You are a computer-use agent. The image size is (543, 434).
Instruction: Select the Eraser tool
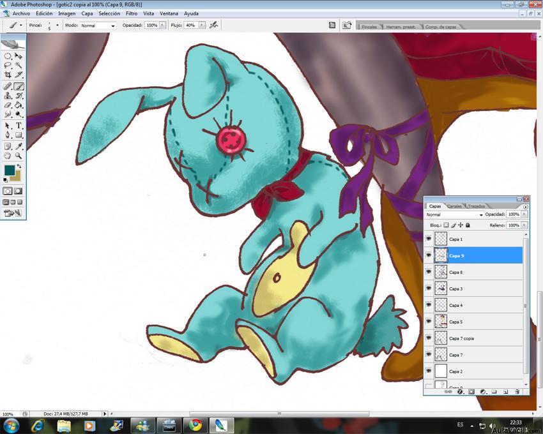pos(8,105)
